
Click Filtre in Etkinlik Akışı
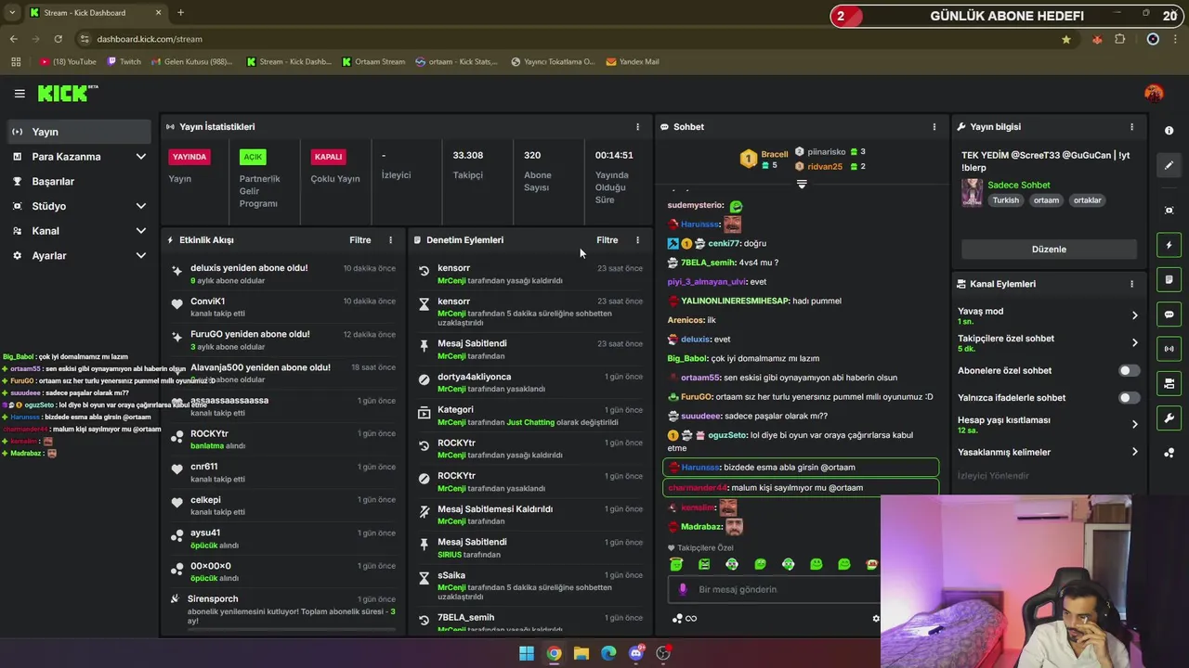(x=360, y=239)
